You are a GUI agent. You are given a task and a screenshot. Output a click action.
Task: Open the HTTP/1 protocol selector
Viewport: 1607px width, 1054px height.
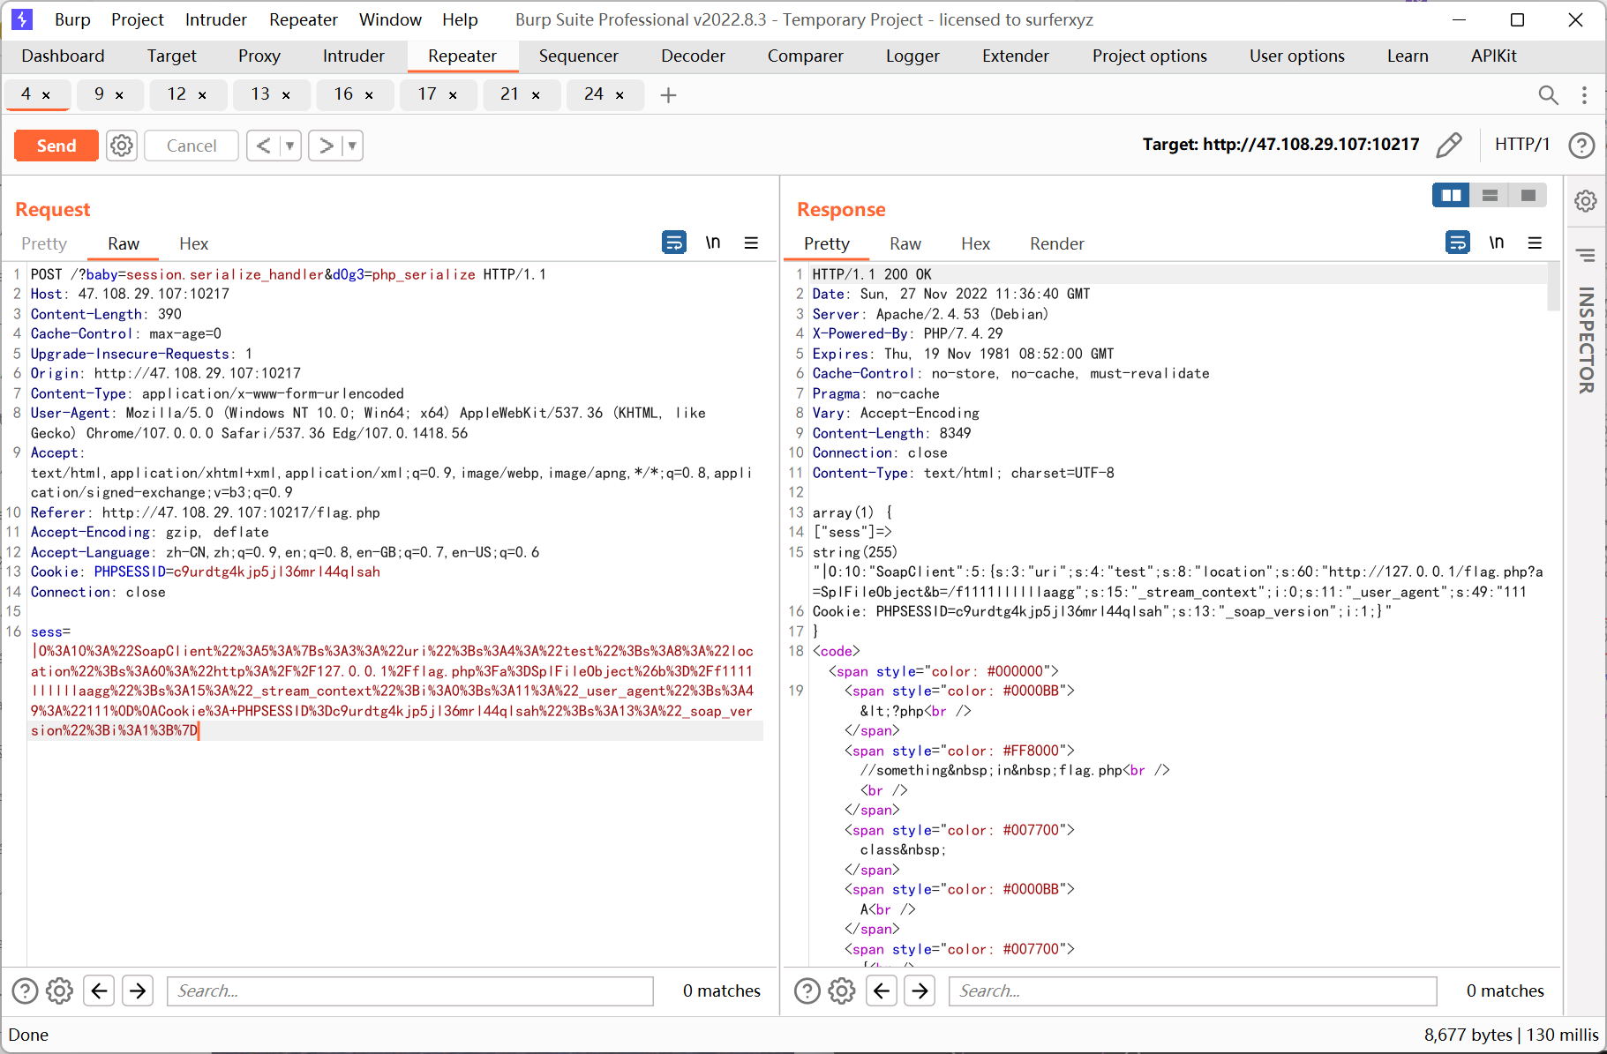(x=1522, y=145)
